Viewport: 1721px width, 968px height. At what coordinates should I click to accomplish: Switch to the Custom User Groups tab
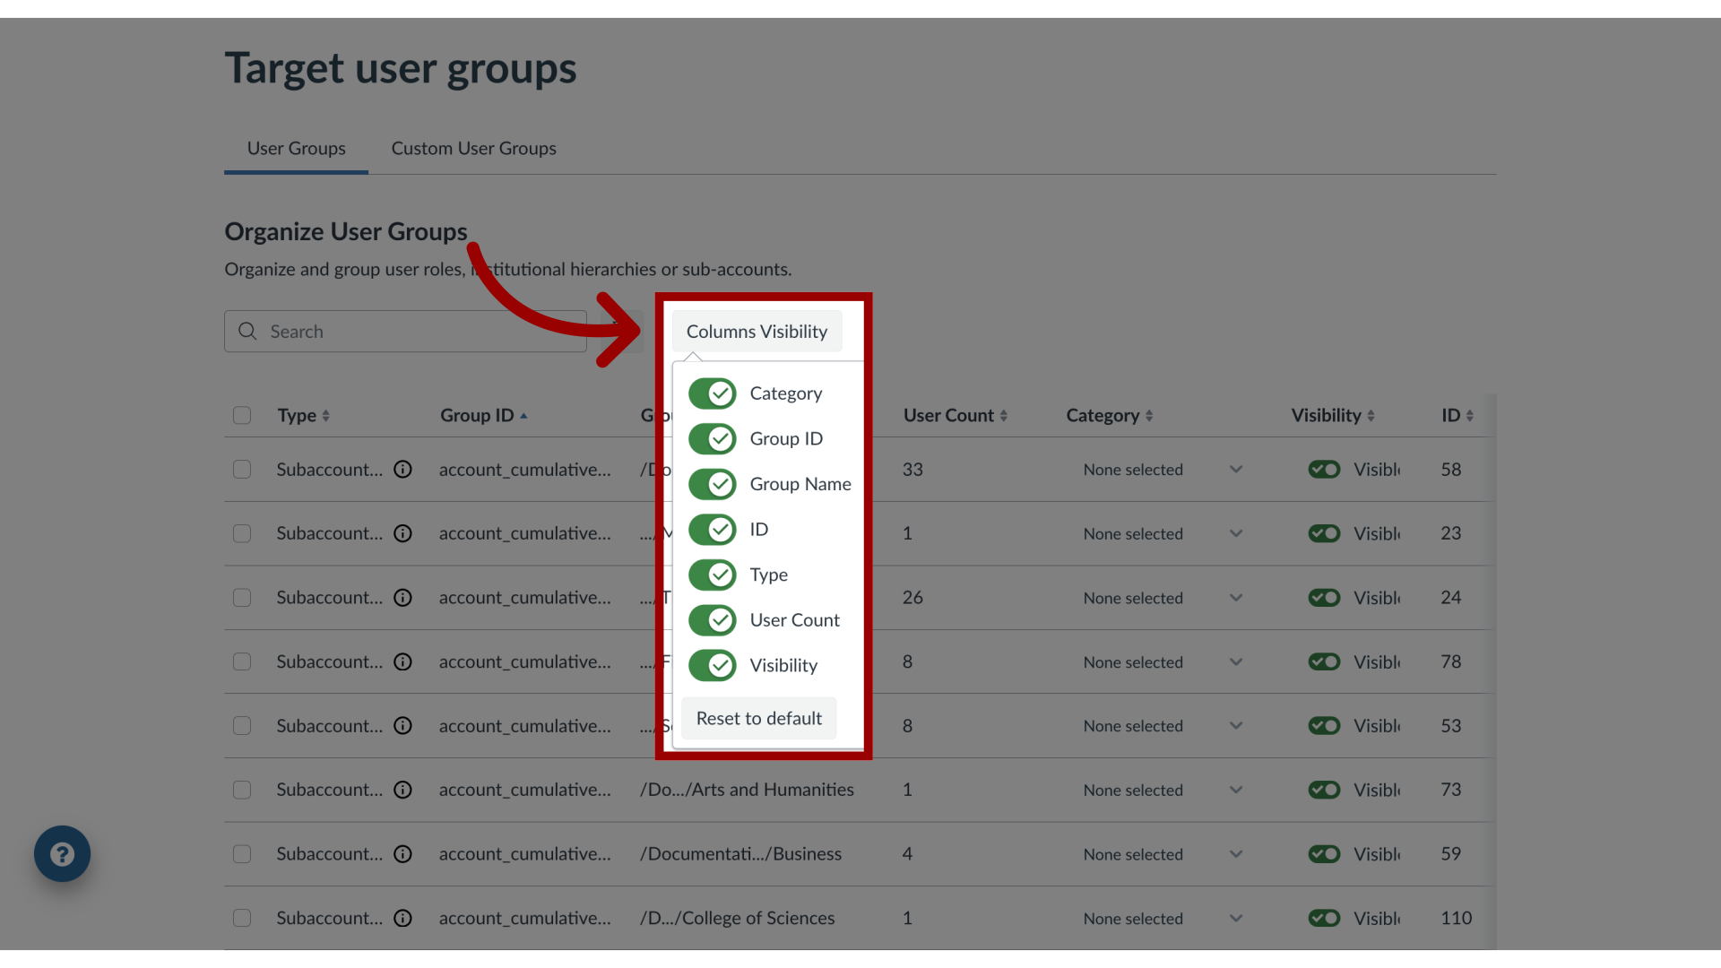coord(474,147)
